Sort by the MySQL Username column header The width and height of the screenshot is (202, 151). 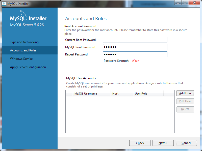click(92, 94)
